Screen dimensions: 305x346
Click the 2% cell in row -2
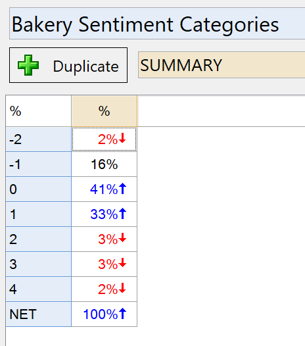[x=104, y=139]
